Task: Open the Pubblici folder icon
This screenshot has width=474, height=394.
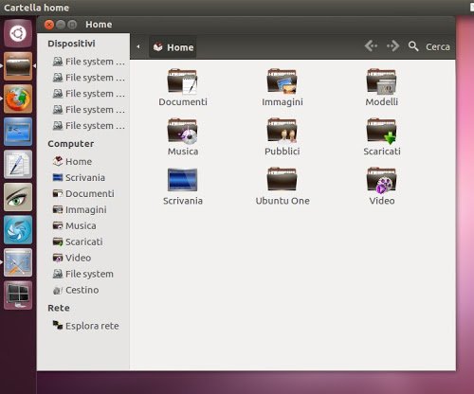Action: 282,131
